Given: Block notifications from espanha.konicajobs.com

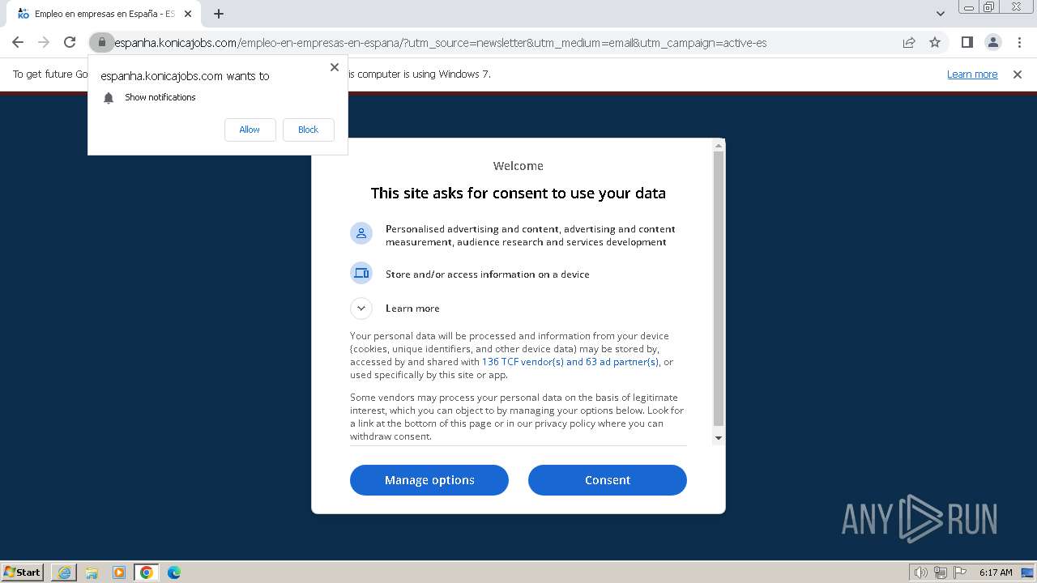Looking at the screenshot, I should click(308, 130).
